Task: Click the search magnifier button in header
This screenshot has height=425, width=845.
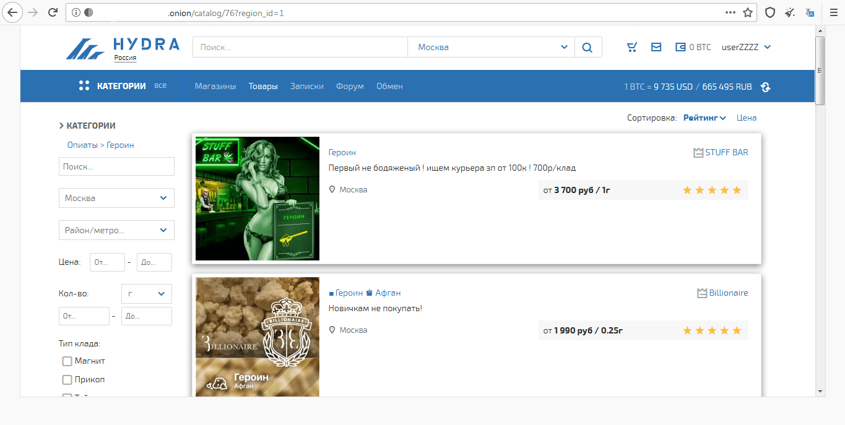Action: coord(587,48)
